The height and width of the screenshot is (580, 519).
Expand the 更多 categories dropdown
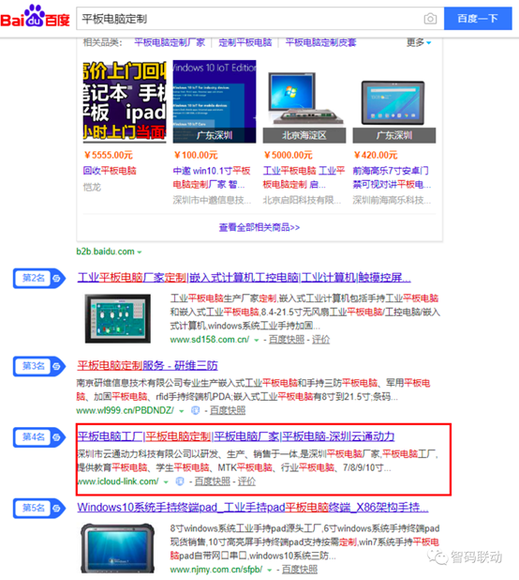click(x=419, y=42)
